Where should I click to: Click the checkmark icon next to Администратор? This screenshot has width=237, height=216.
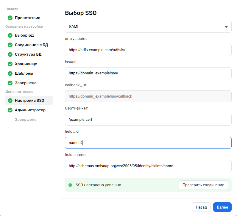10,110
